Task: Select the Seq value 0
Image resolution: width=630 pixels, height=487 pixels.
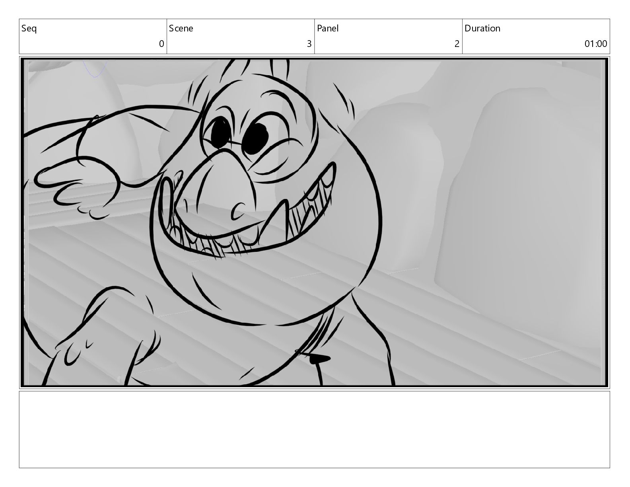Action: click(x=161, y=44)
